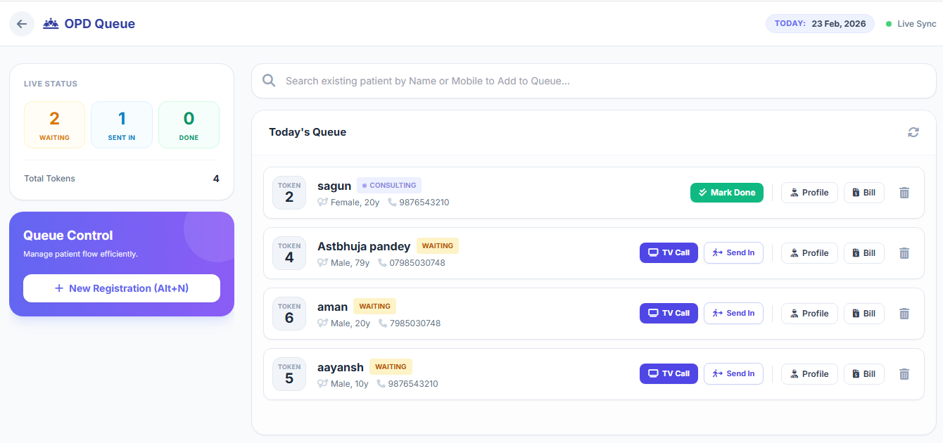This screenshot has width=943, height=443.
Task: Click the Done status card
Action: [x=189, y=125]
